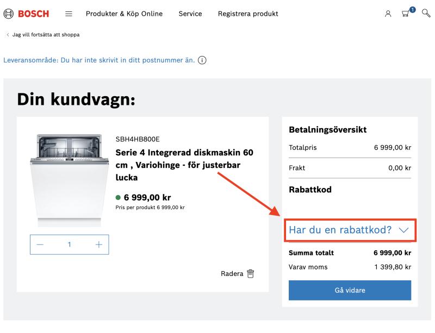
Task: Click the Frakt 0,00 kr value
Action: coord(400,168)
